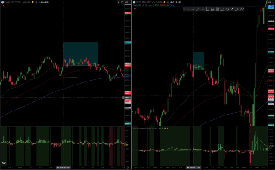The width and height of the screenshot is (275, 170).
Task: Click the highlighted date label on left time axis
Action: pos(63,167)
